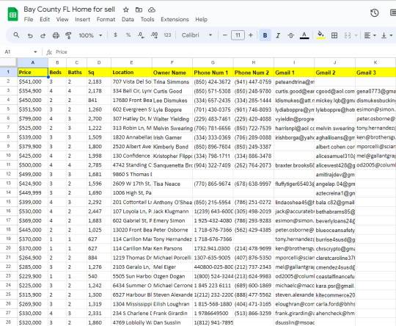Expand the name box dropdown arrow
Screen dimensions: 396x326
[35, 52]
